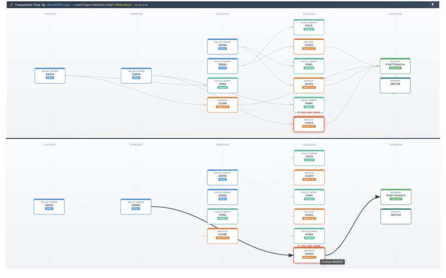Open Fulfillment IF955 card in upper diagram

click(223, 85)
